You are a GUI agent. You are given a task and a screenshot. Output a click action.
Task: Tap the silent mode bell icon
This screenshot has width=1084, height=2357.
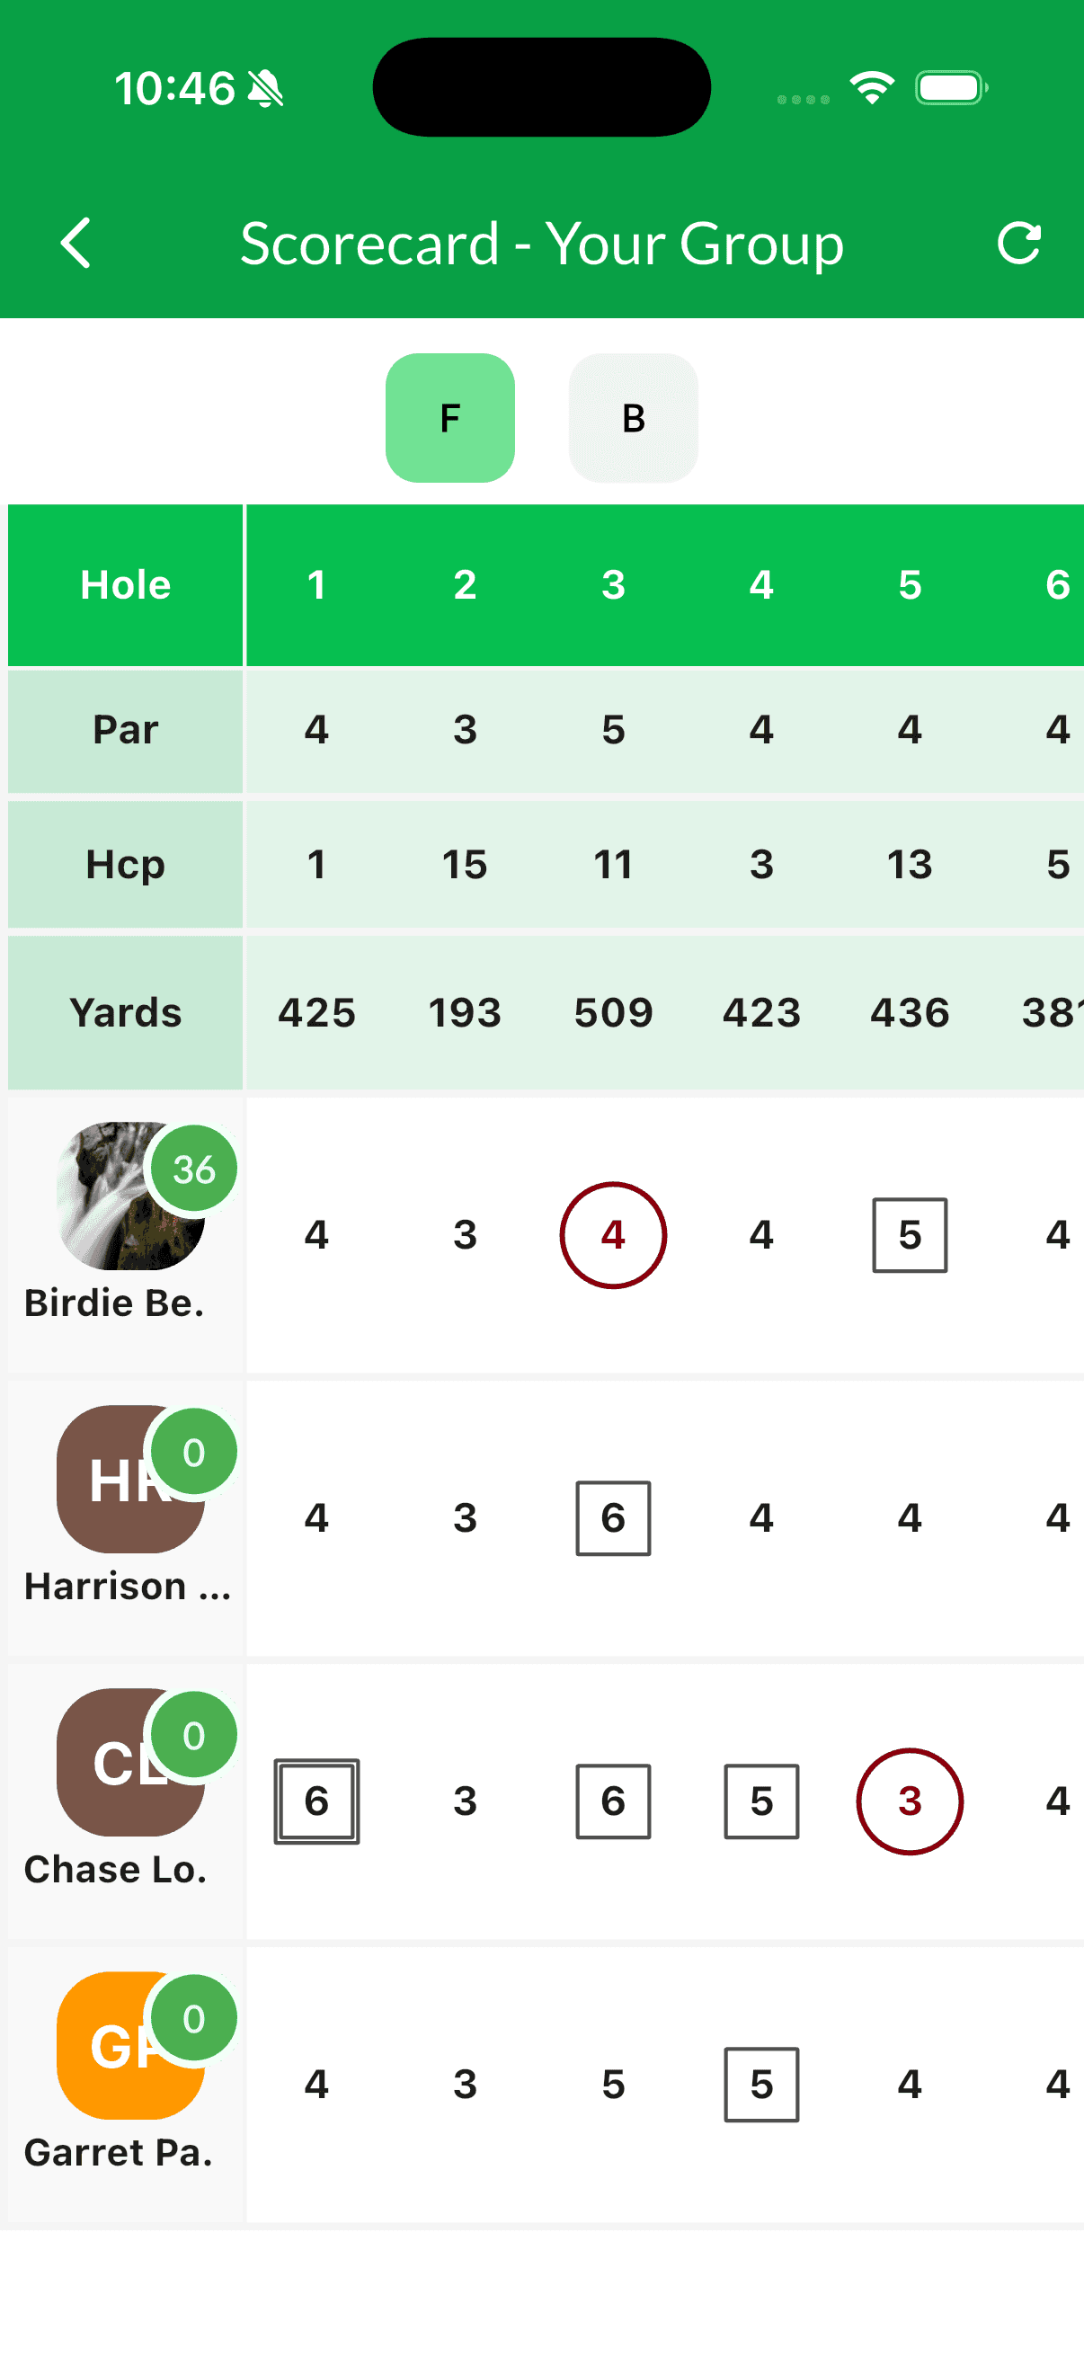pos(266,90)
